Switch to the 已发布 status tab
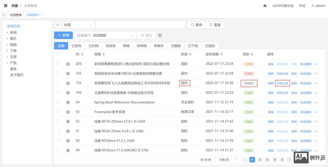Screen dimensions: 328x167 click(77, 46)
